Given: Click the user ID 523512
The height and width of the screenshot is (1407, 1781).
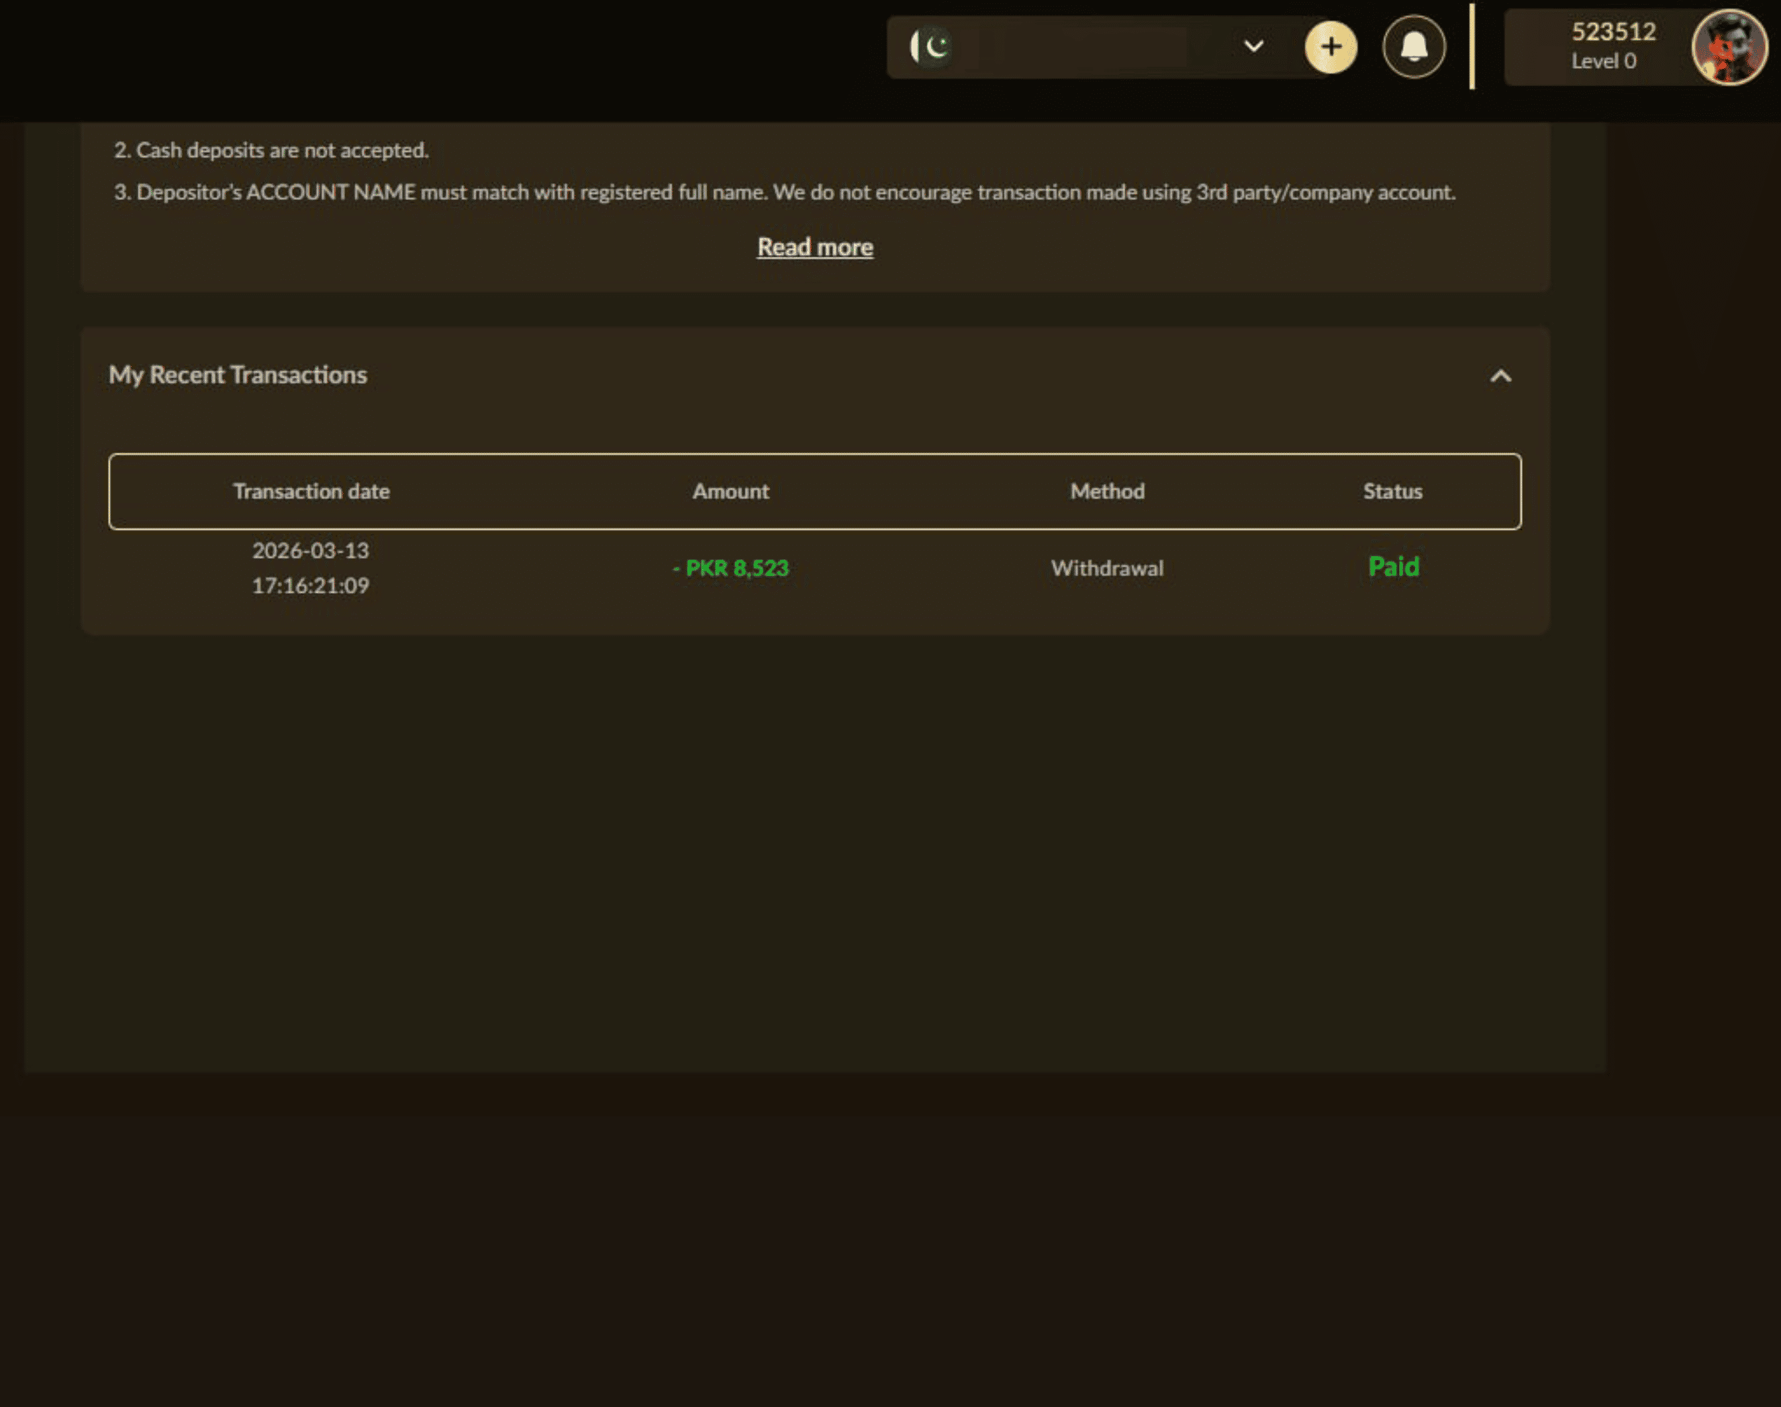Looking at the screenshot, I should click(1613, 31).
